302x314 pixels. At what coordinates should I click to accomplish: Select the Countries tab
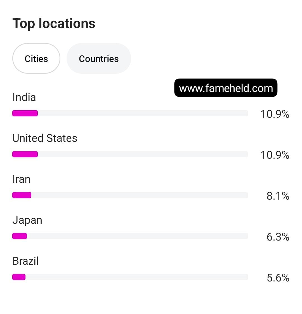(99, 59)
